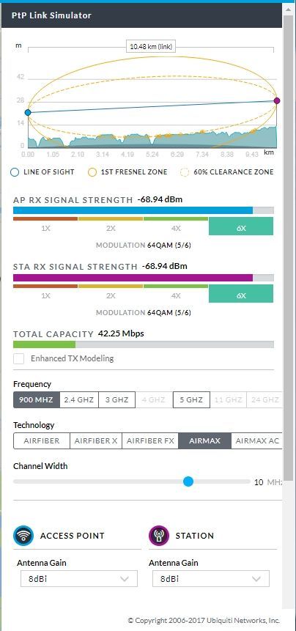Select the 2.4 GHZ frequency option

click(x=79, y=399)
